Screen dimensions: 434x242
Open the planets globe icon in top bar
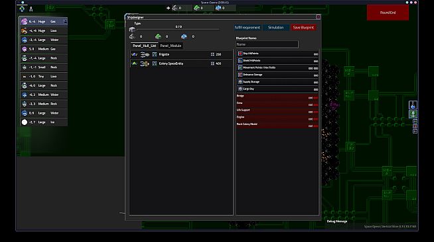pos(22,9)
